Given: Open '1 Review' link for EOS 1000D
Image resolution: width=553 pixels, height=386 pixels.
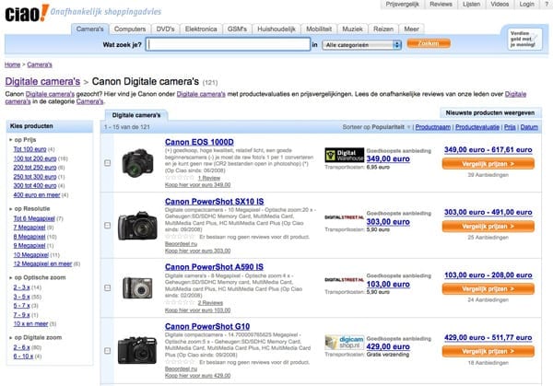Looking at the screenshot, I should 209,178.
